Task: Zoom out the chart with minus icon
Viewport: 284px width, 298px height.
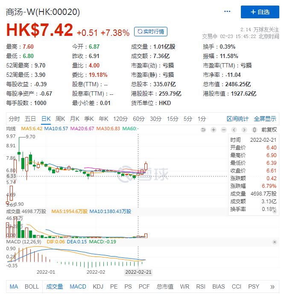Action: click(224, 129)
